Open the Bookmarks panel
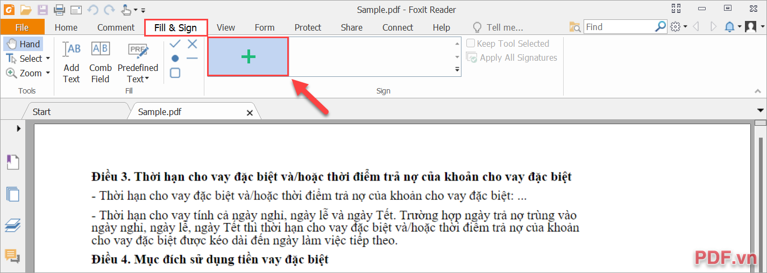This screenshot has height=273, width=767. click(x=12, y=161)
